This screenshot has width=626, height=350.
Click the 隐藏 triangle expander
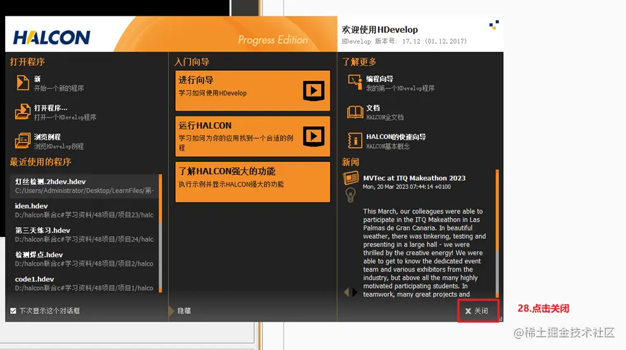tap(171, 310)
